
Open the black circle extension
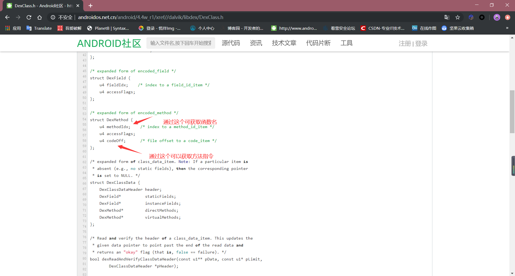pos(482,17)
